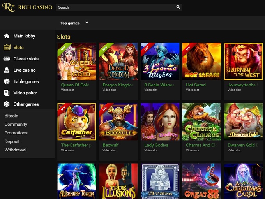The width and height of the screenshot is (265, 199).
Task: Open the Queen Of Gold slot thumbnail
Action: 76,62
